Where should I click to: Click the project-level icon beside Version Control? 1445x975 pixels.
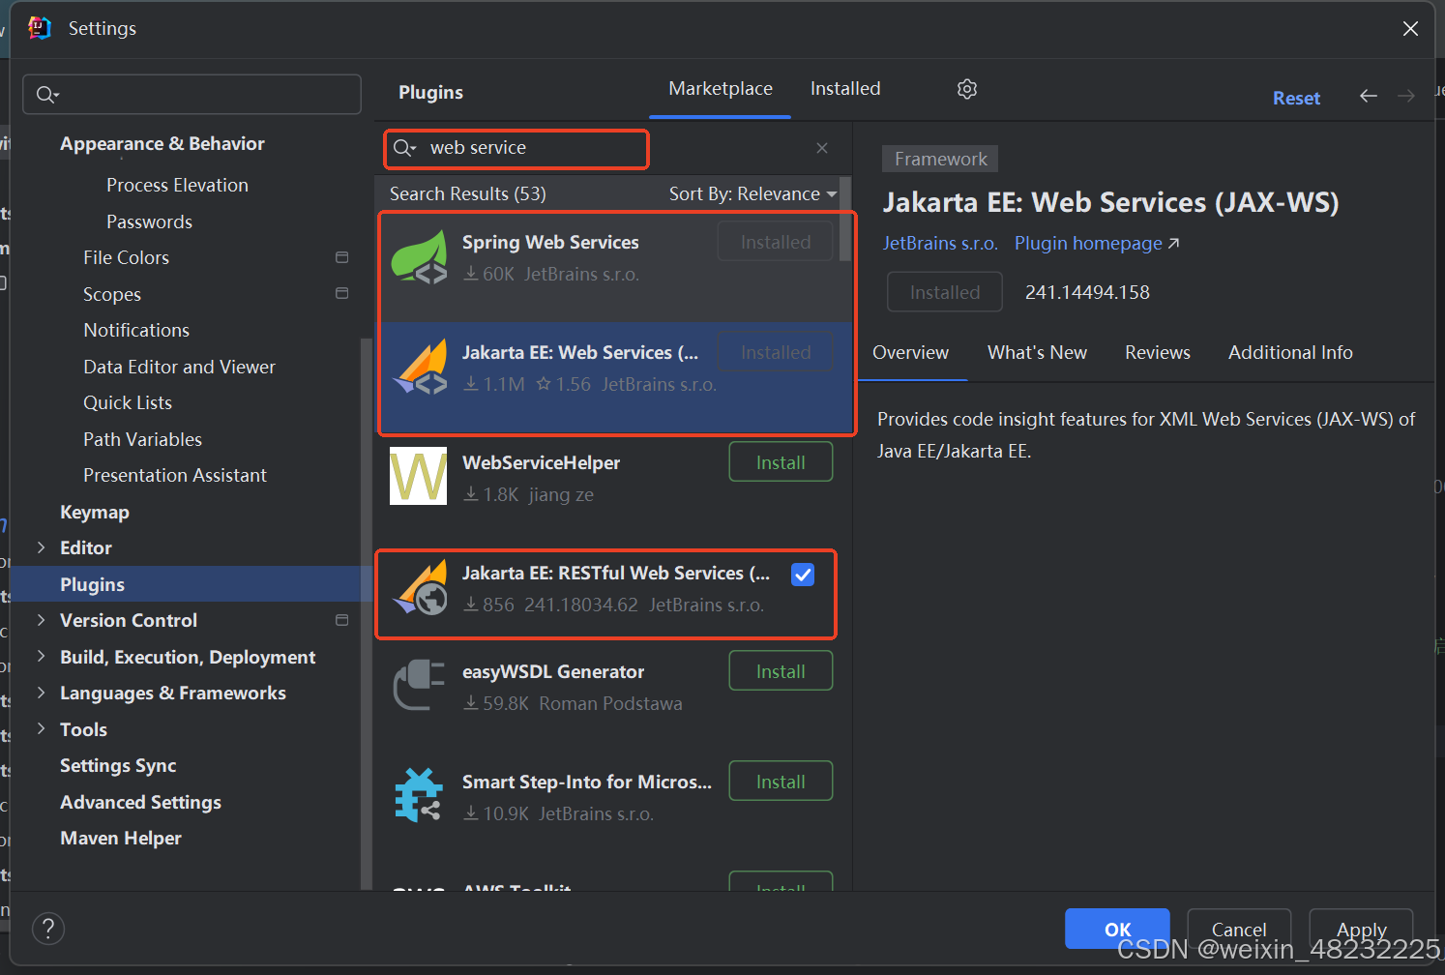tap(341, 620)
